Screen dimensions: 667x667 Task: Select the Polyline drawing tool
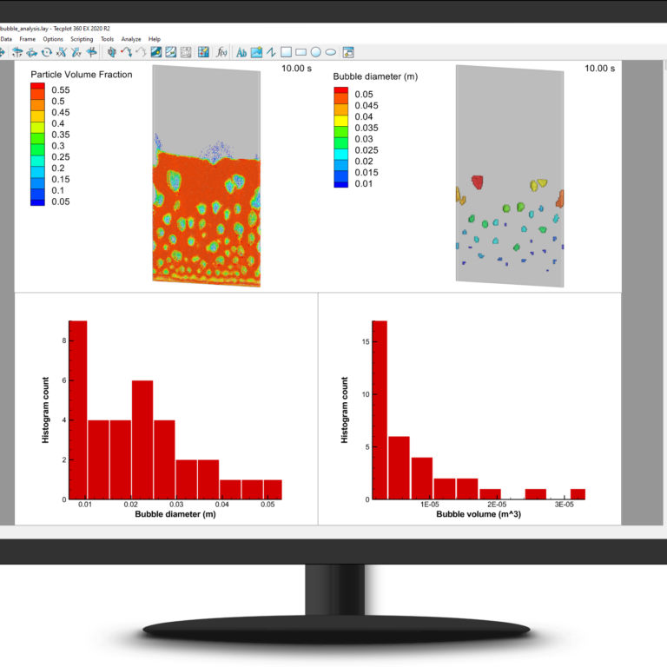(271, 52)
